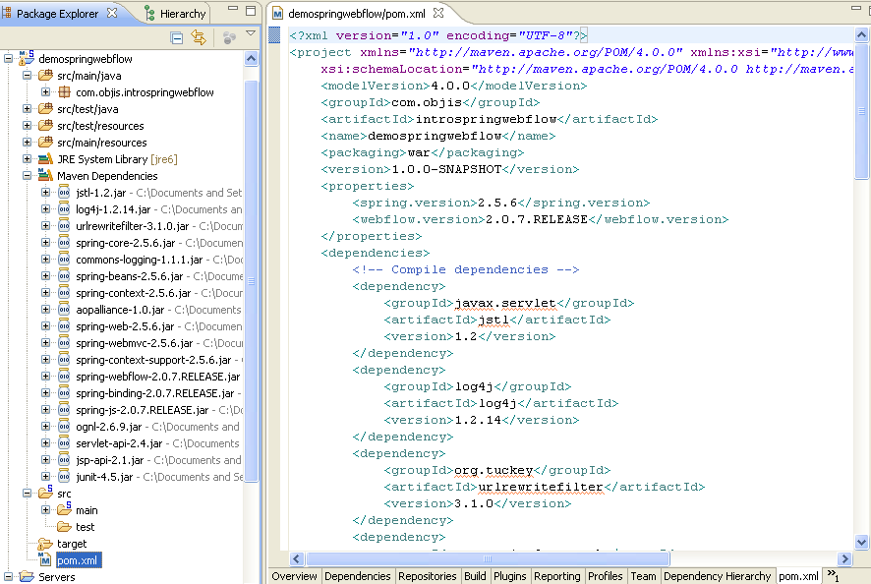The image size is (871, 584).
Task: Show hidden editor tabs overflow list
Action: coord(834,576)
